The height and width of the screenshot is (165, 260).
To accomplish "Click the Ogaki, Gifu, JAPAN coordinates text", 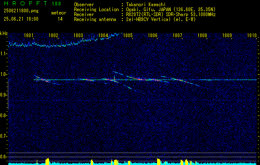I will (171, 9).
